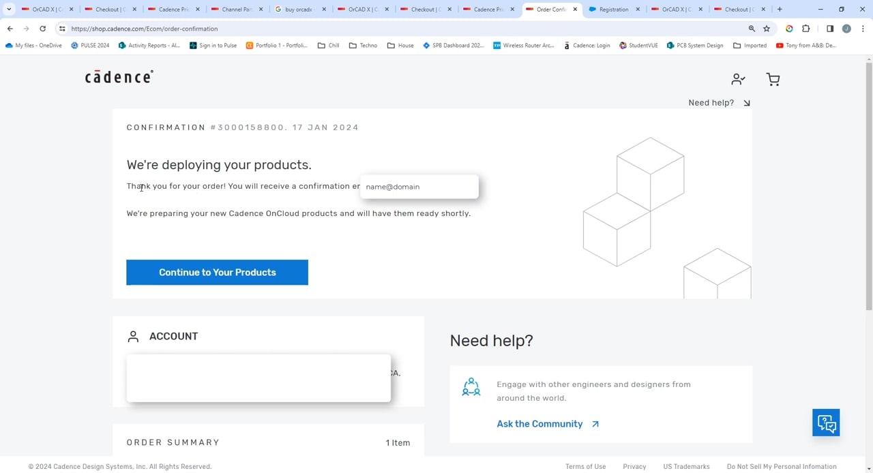
Task: Close the Registration tab
Action: click(x=638, y=10)
